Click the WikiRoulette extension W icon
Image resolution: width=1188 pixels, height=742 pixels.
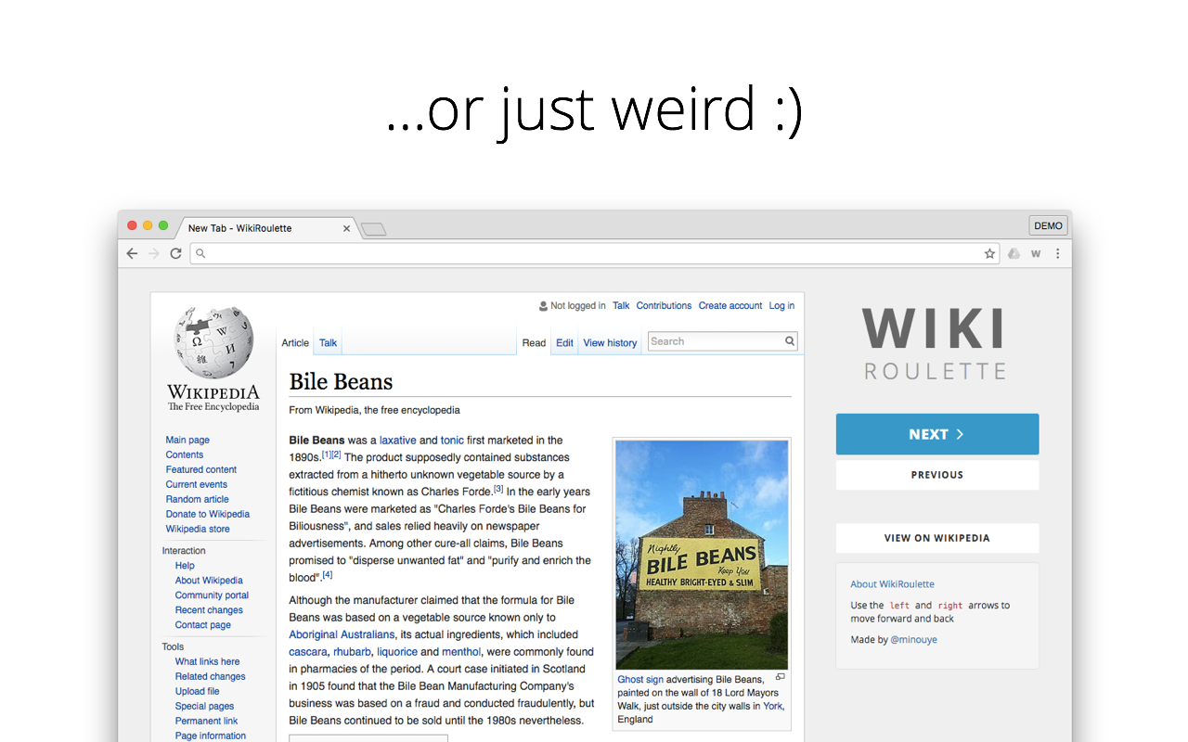(1036, 253)
